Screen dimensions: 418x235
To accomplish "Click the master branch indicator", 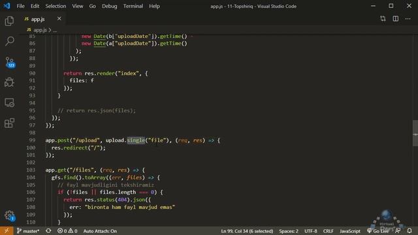I will point(28,231).
